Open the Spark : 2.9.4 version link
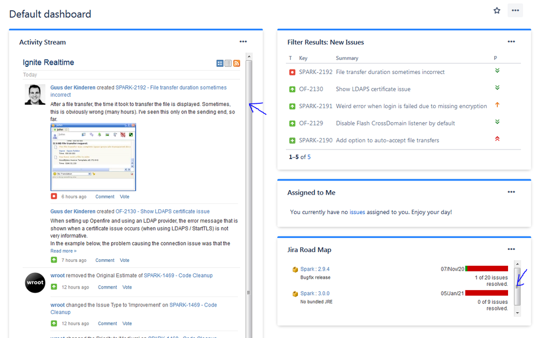Viewport: 544px width, 338px height. coord(315,269)
